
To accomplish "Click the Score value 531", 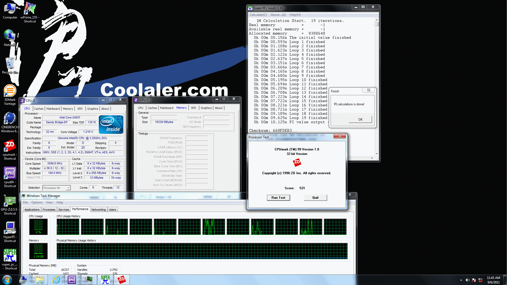I will pyautogui.click(x=302, y=188).
